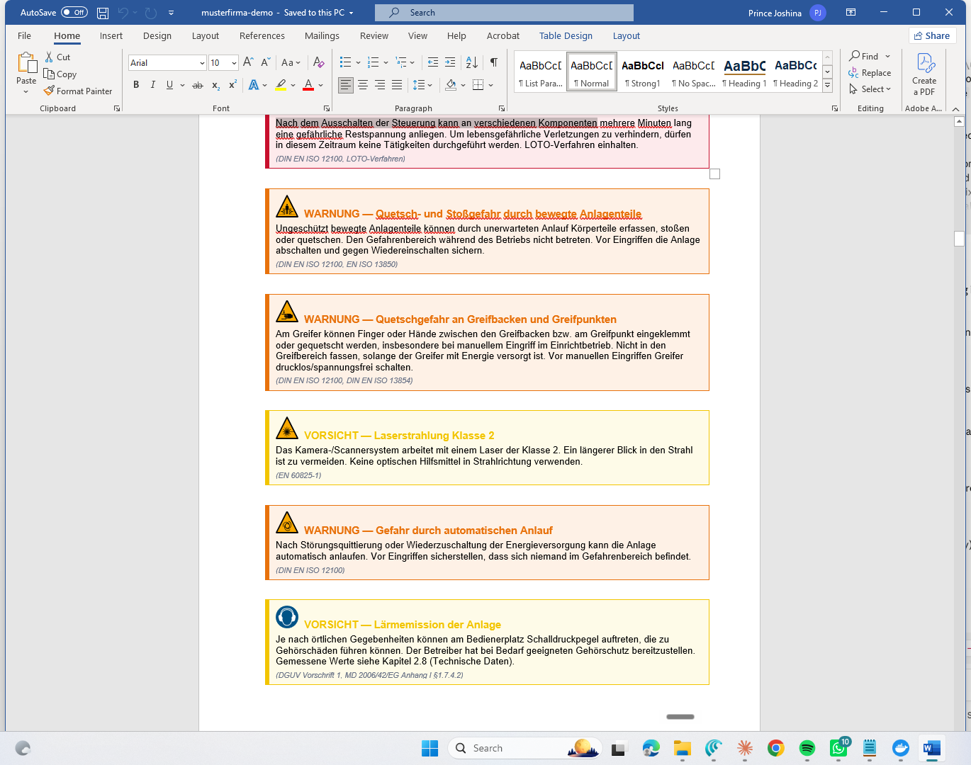971x765 pixels.
Task: Expand the font size dropdown
Action: pos(234,63)
